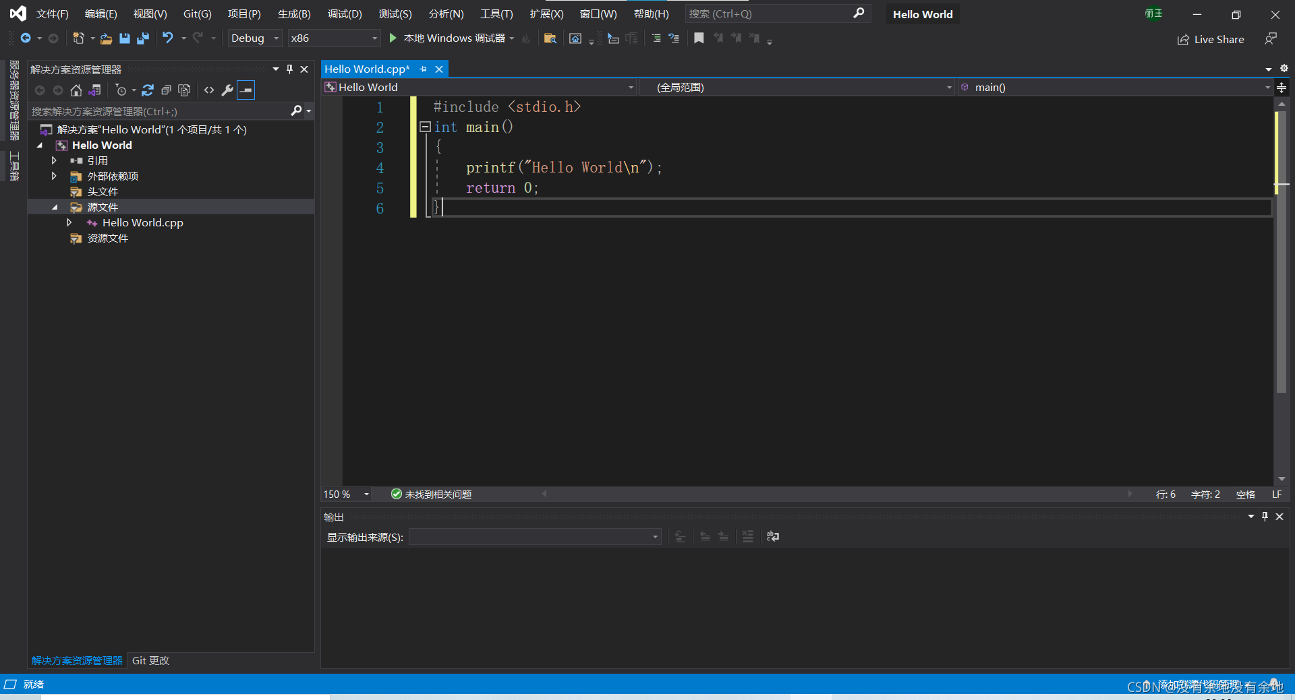Toggle word wrap icon in output panel
1295x700 pixels.
[x=773, y=536]
